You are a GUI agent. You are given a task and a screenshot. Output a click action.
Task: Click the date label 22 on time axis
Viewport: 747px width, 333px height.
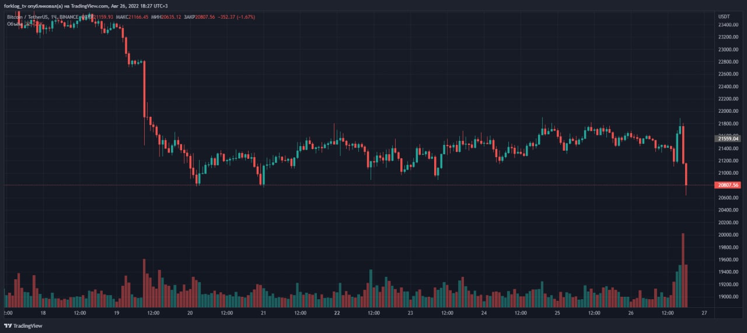337,313
